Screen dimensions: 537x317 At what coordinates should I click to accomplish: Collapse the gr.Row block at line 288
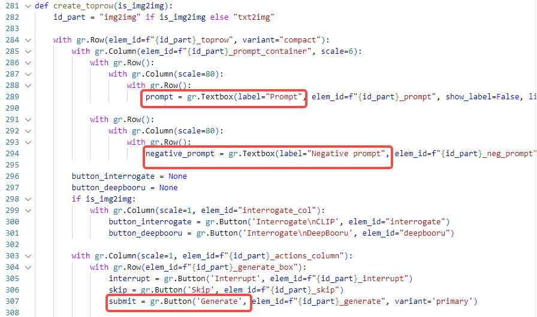pyautogui.click(x=28, y=86)
